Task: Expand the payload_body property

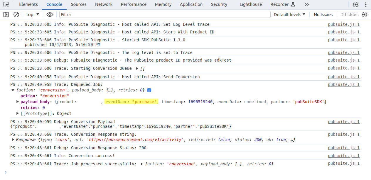Action: click(x=18, y=102)
